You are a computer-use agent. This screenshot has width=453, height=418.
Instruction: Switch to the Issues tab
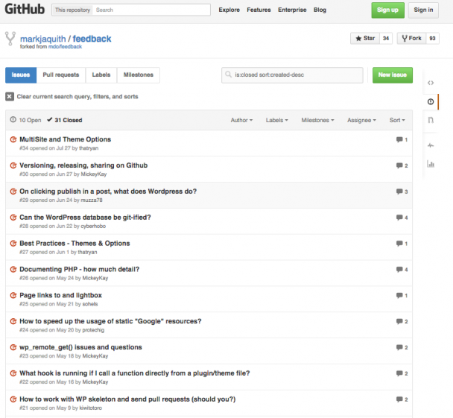tap(21, 75)
